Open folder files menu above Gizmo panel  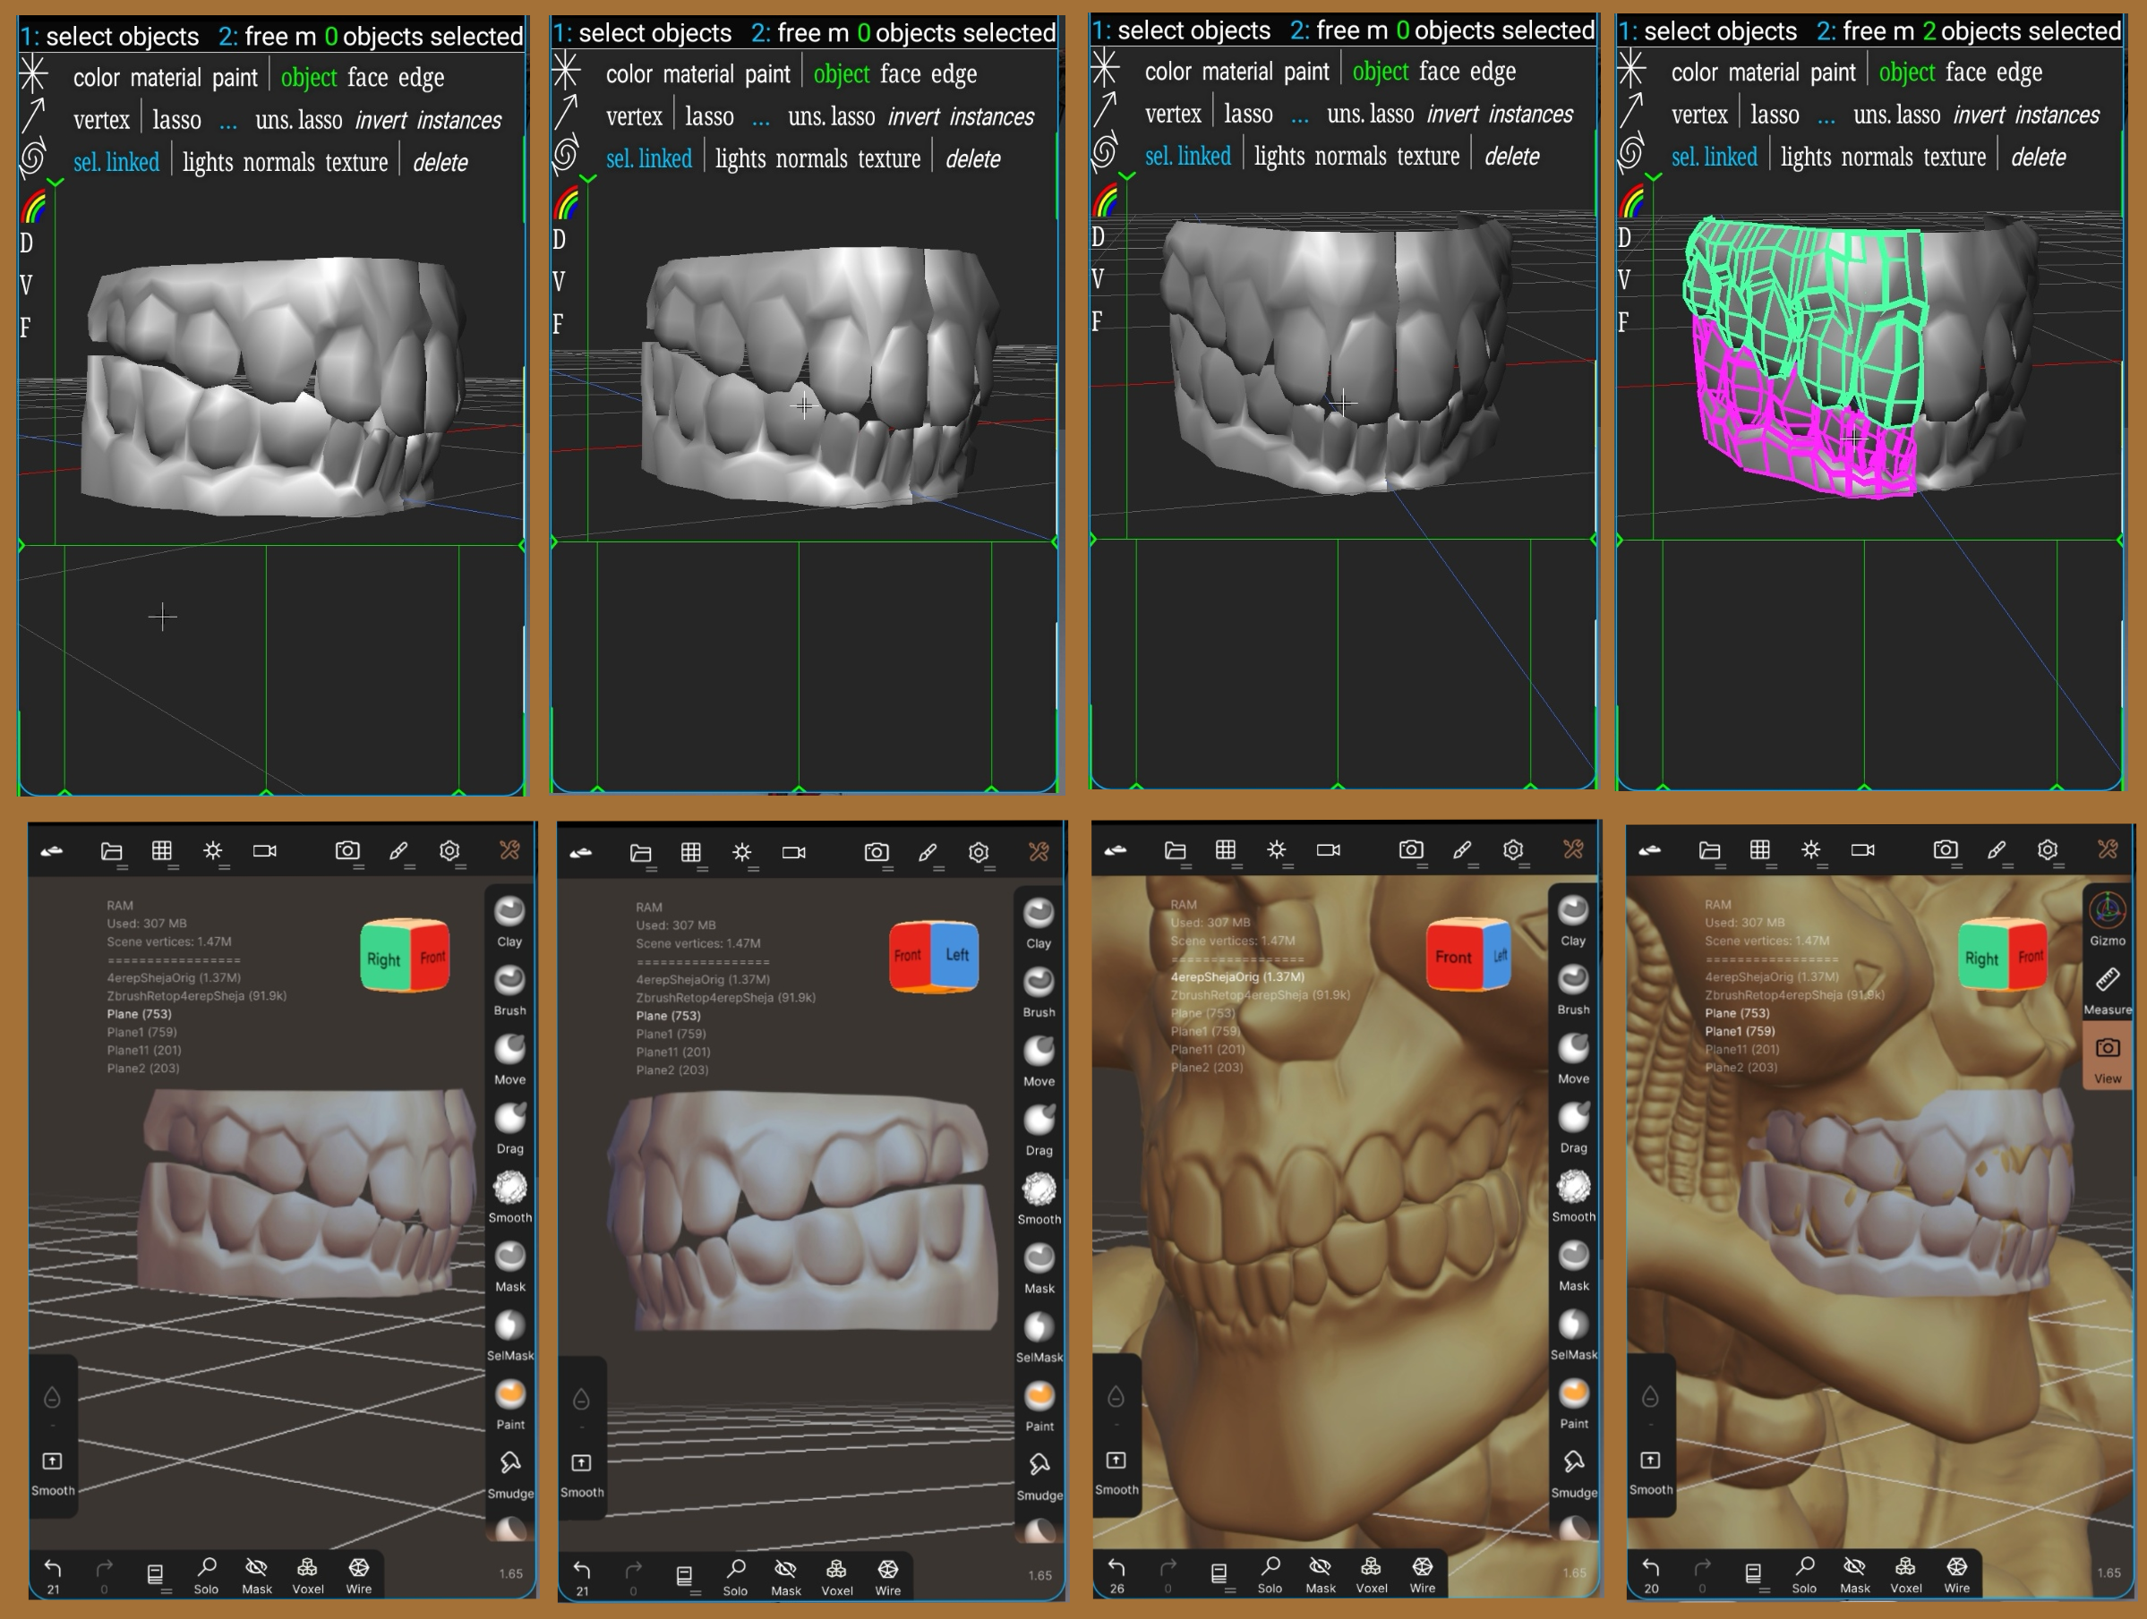1709,849
